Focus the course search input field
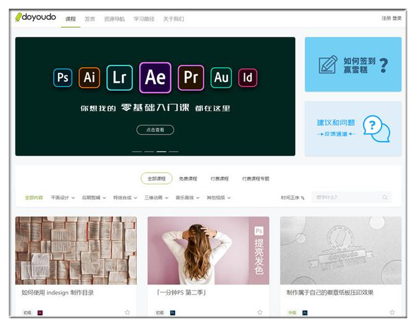The height and width of the screenshot is (327, 416). [351, 197]
